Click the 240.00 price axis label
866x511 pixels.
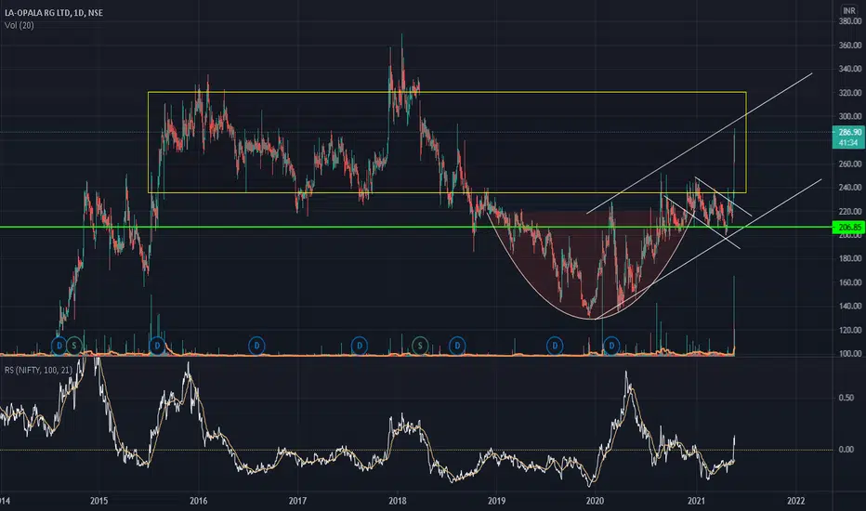coord(850,188)
